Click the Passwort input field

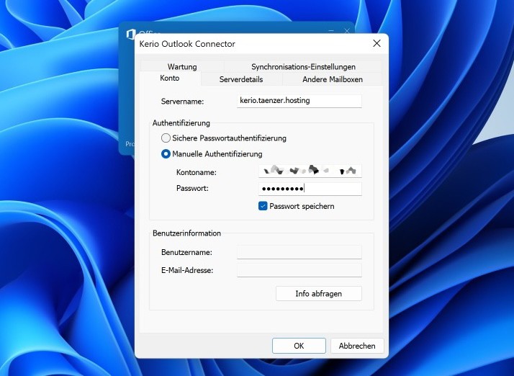310,189
